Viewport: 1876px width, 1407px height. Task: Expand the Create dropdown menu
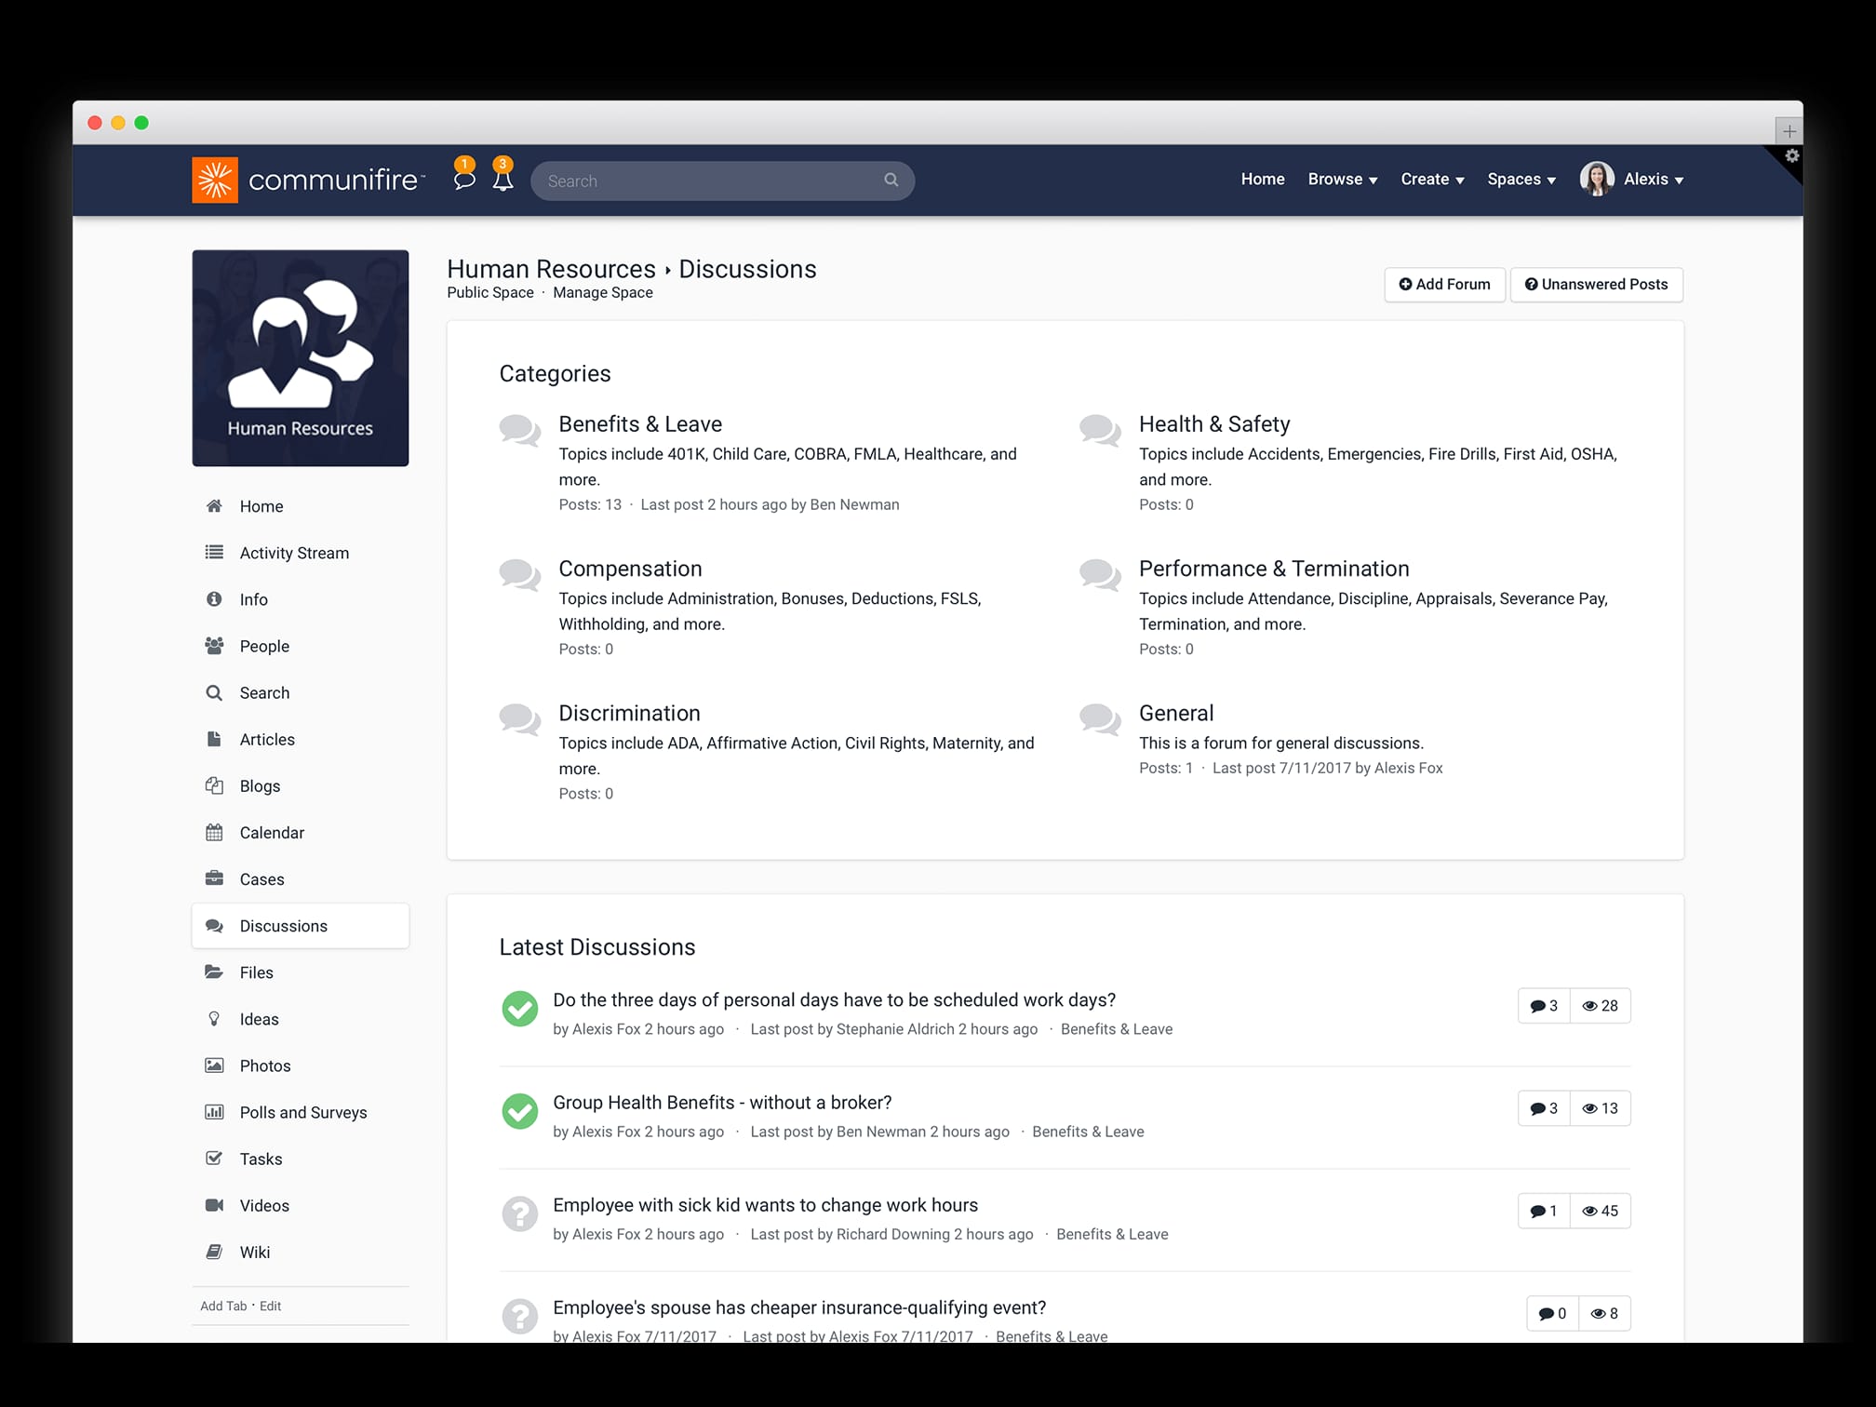click(1432, 179)
